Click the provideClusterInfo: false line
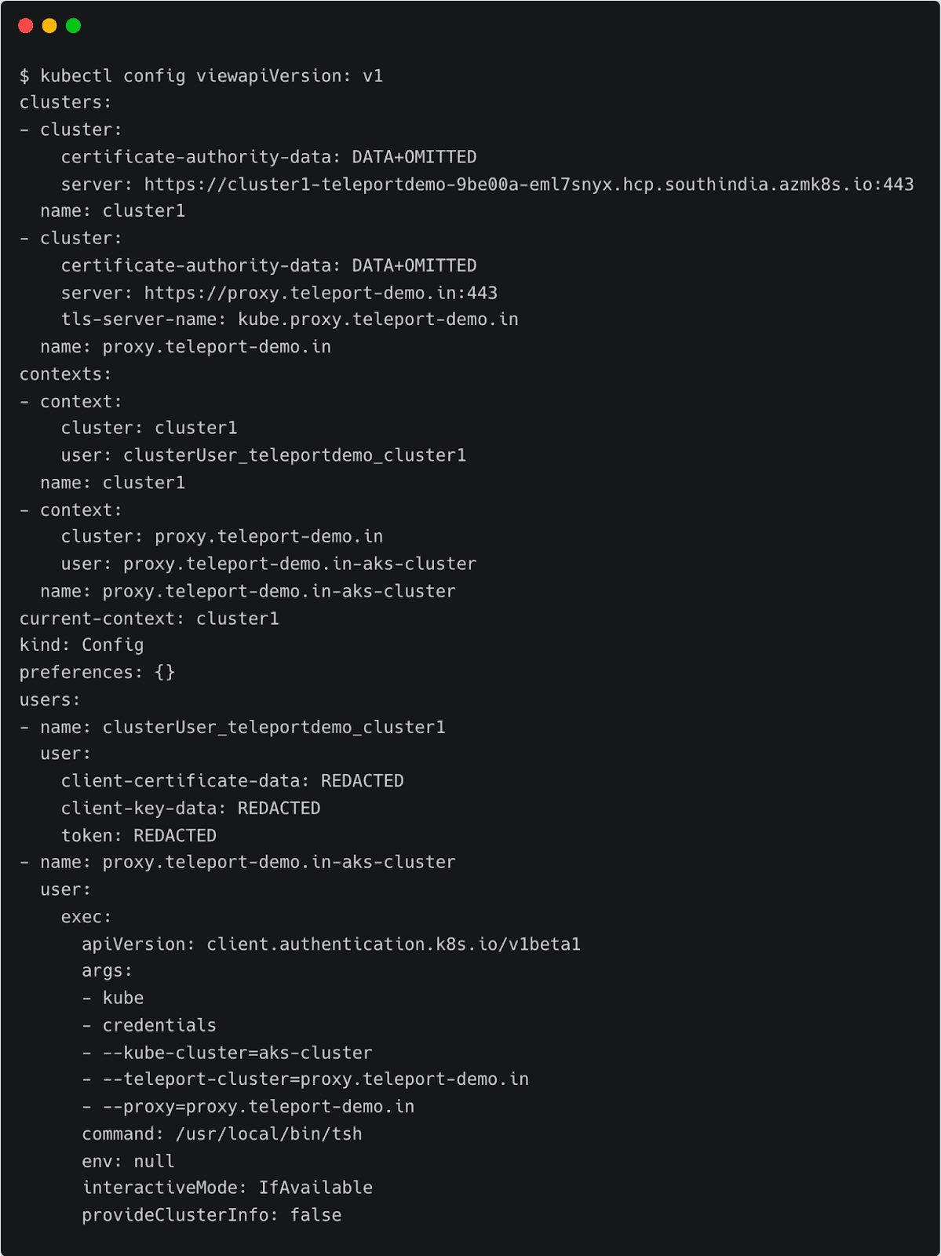 coord(211,1215)
